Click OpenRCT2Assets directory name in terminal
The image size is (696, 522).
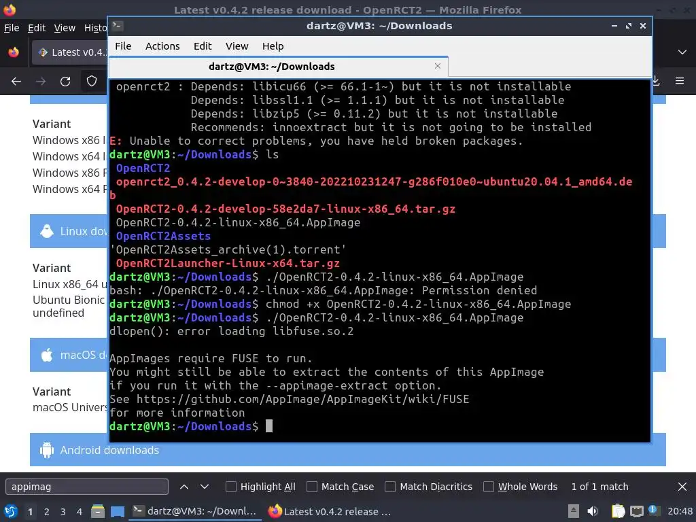click(163, 236)
